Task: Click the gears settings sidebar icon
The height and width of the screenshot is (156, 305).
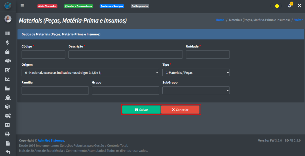Action: (x=7, y=116)
